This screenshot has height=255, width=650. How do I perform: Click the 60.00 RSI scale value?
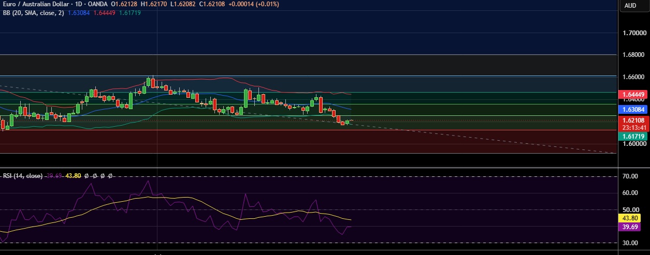pos(630,193)
